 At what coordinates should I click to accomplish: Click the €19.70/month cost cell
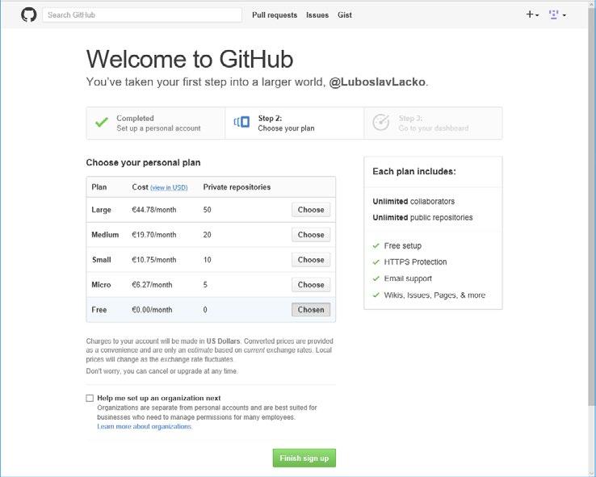click(x=154, y=235)
